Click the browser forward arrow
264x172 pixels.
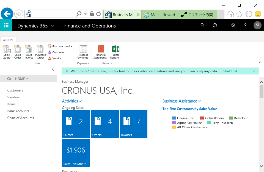point(18,14)
